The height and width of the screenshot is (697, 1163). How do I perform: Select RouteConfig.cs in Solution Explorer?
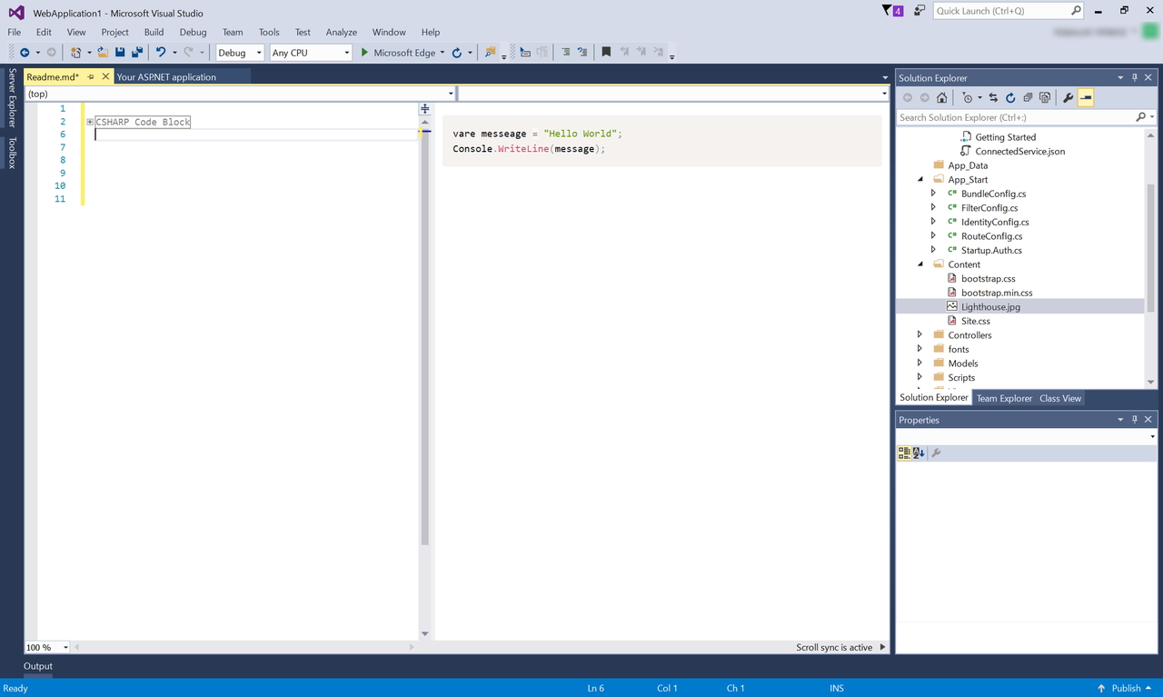(x=991, y=236)
